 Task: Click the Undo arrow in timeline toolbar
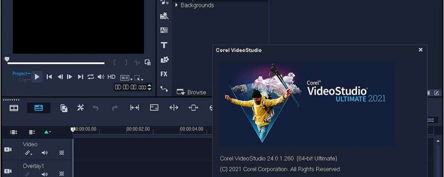point(96,108)
